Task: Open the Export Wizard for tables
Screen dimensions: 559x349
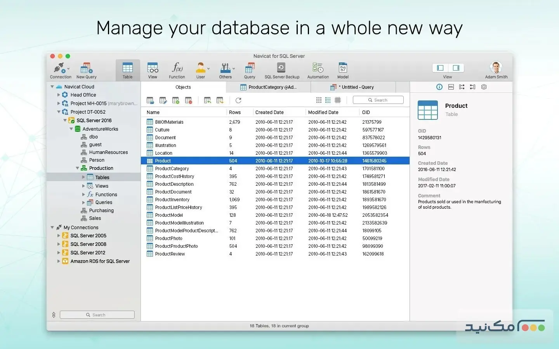Action: 220,100
